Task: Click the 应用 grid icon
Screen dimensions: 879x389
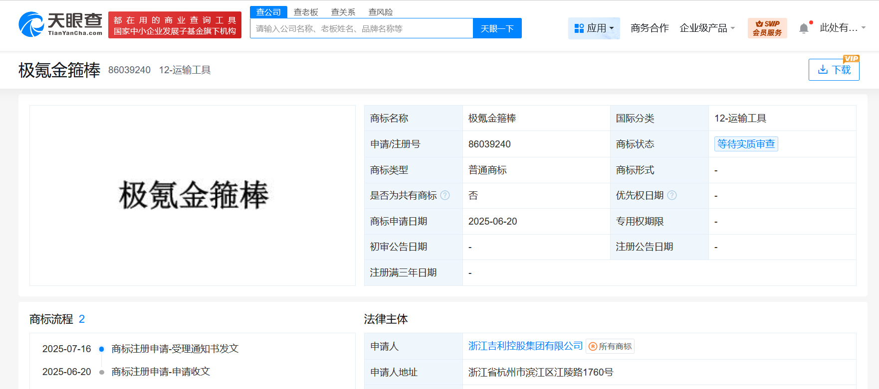Action: 579,28
